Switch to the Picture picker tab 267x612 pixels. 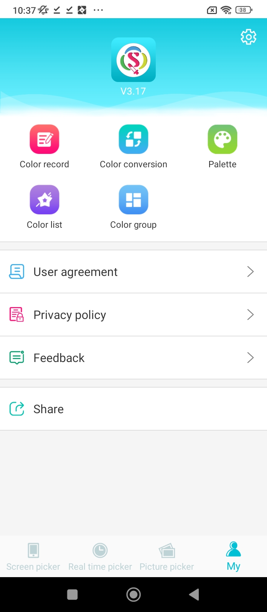167,556
